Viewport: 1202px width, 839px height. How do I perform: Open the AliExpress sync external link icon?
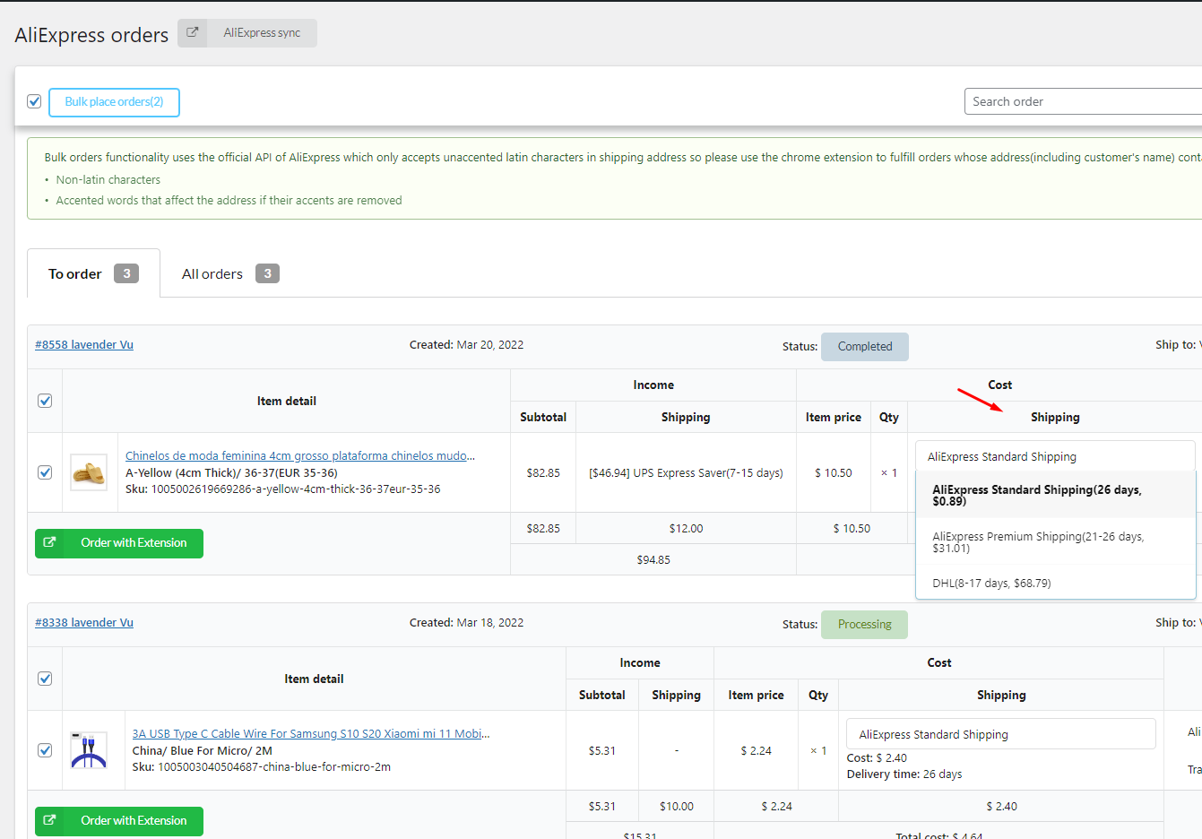pos(192,33)
